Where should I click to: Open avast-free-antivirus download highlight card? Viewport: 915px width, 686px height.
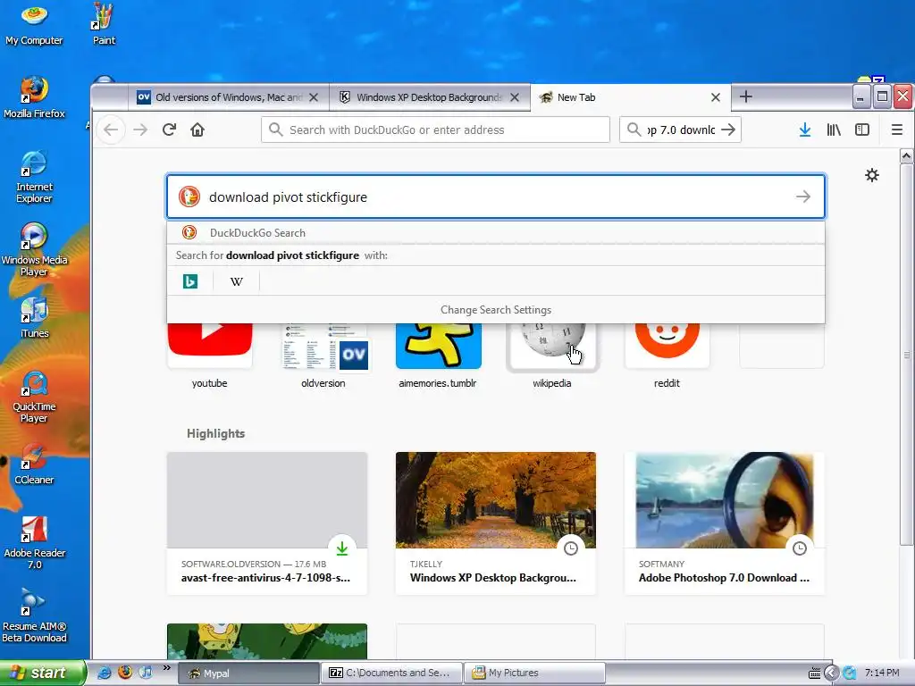(267, 523)
